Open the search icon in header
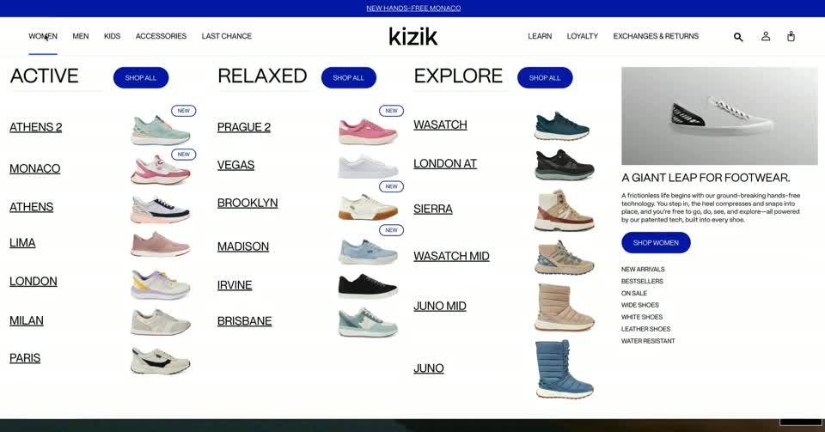Image resolution: width=825 pixels, height=432 pixels. 738,37
